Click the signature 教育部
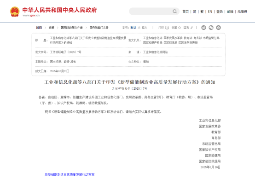The image size is (255, 178). [x=216, y=132]
